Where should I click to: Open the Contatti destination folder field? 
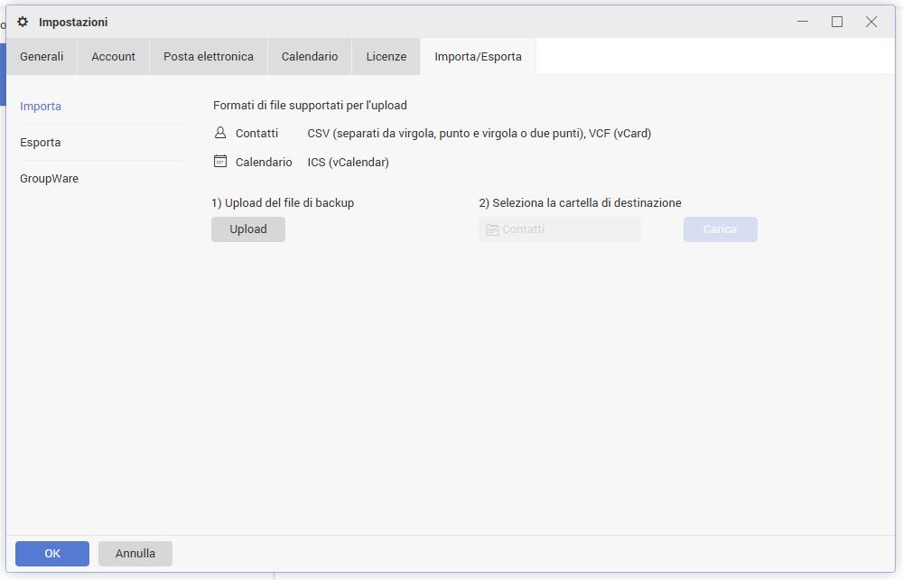(560, 229)
